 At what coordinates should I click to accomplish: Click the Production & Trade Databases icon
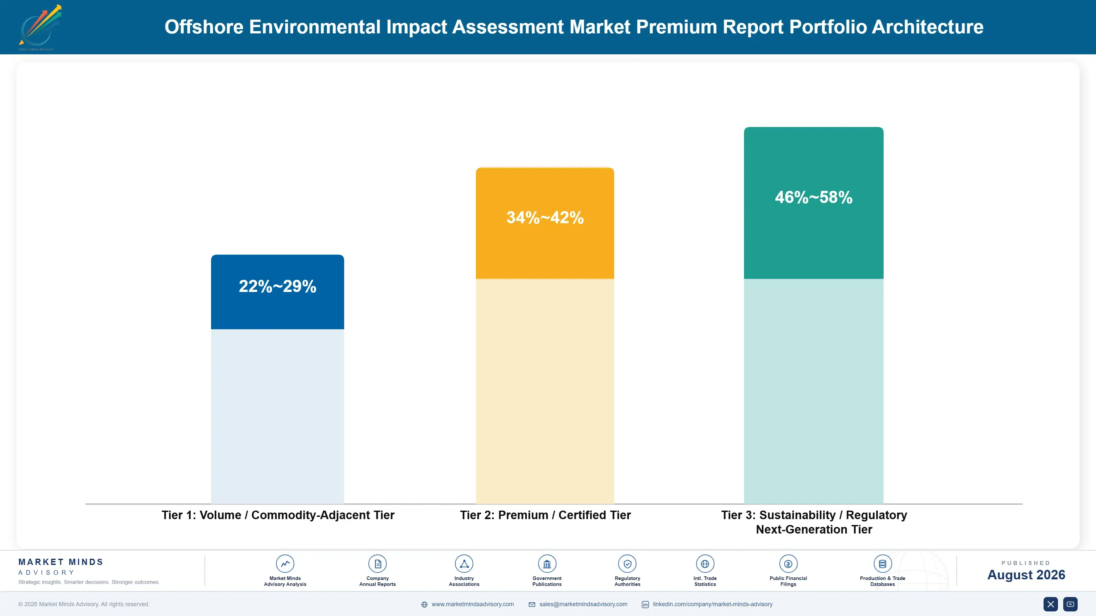(x=882, y=564)
